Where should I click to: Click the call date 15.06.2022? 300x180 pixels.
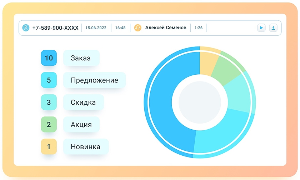pos(96,28)
